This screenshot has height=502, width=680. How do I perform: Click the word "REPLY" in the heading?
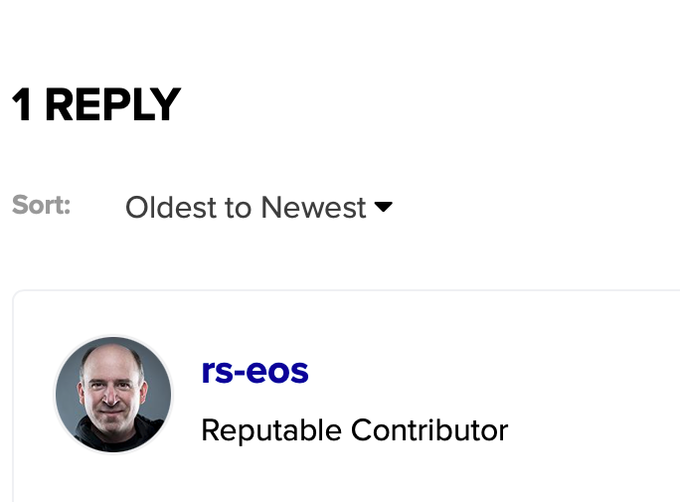tap(112, 105)
